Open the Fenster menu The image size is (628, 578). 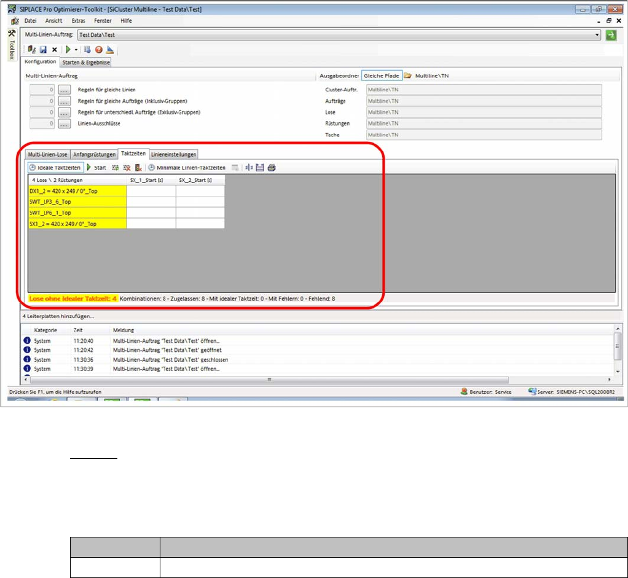(x=103, y=21)
